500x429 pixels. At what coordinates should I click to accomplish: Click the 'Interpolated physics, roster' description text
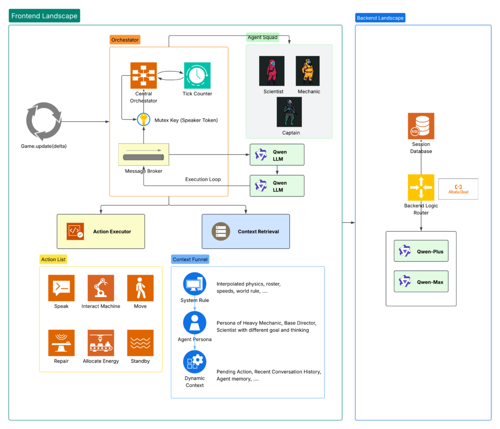click(249, 287)
